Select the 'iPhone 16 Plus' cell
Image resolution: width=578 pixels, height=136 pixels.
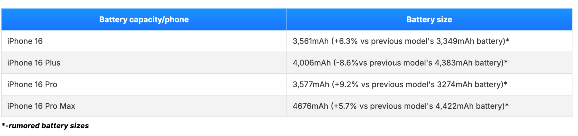coord(34,63)
